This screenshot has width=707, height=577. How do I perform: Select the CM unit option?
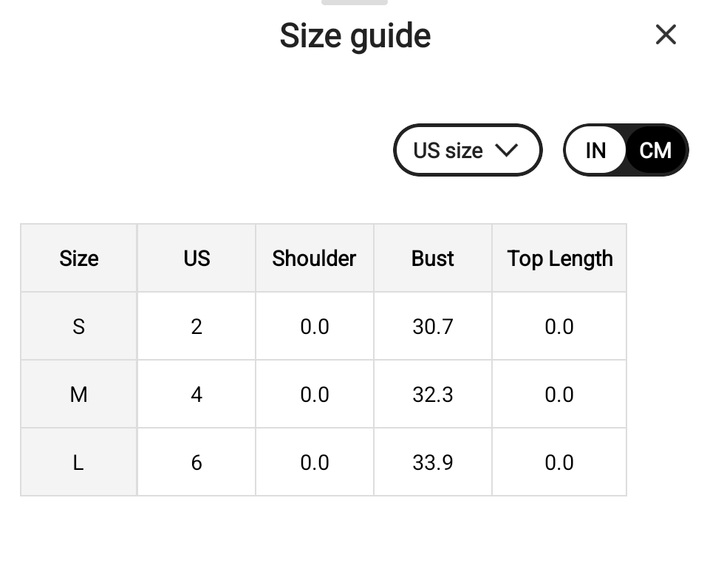[655, 151]
